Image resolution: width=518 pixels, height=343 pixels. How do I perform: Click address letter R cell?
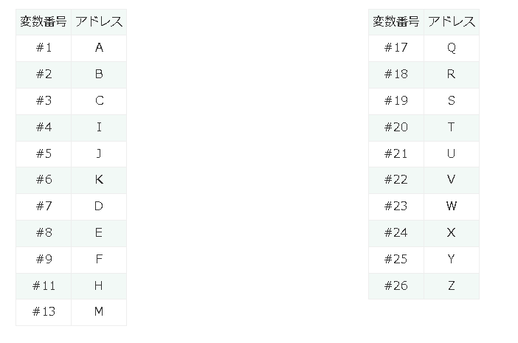click(452, 74)
